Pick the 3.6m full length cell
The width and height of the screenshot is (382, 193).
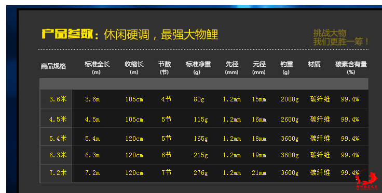(x=92, y=99)
